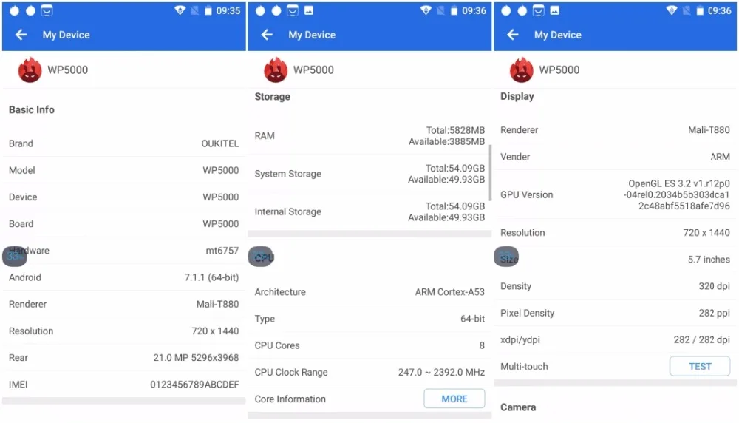739x423 pixels.
Task: Select Rear 21.0 MP 5296x3968 value
Action: point(196,357)
